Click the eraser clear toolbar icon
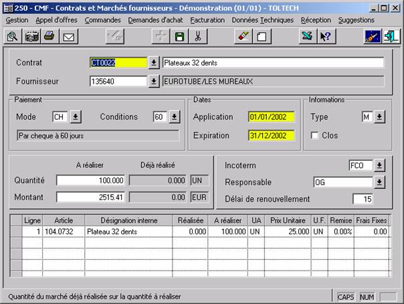 coord(243,36)
